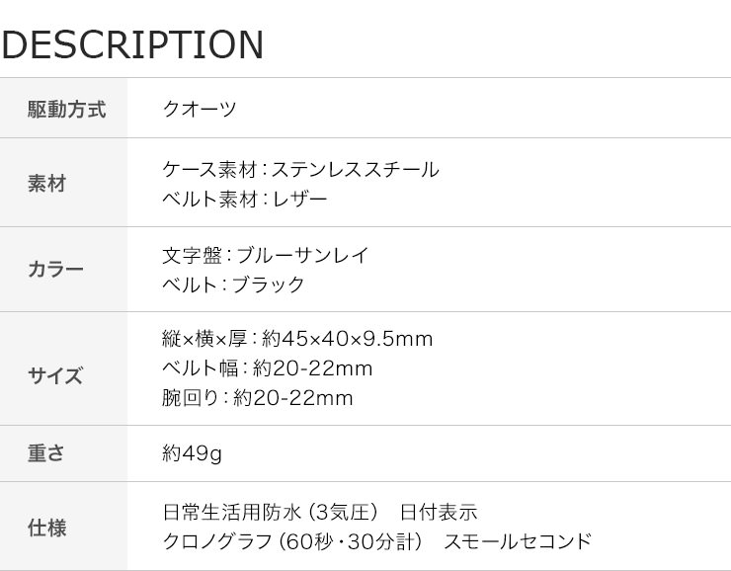
Task: Click the 日付表示 text
Action: (x=439, y=513)
